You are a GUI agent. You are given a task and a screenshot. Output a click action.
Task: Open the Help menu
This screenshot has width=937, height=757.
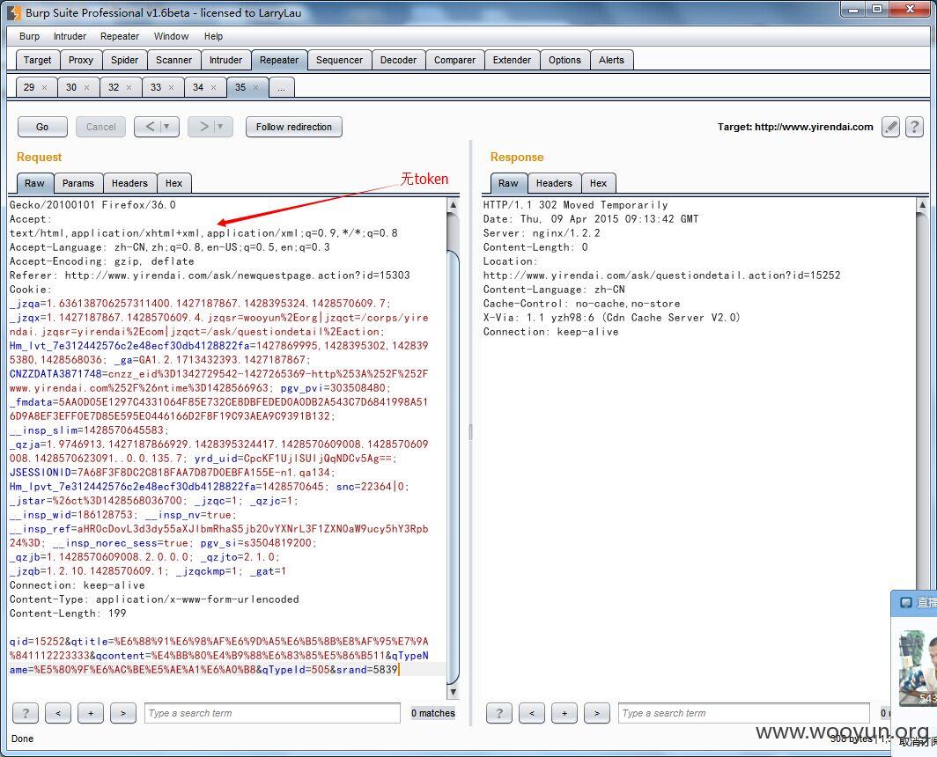pyautogui.click(x=213, y=36)
